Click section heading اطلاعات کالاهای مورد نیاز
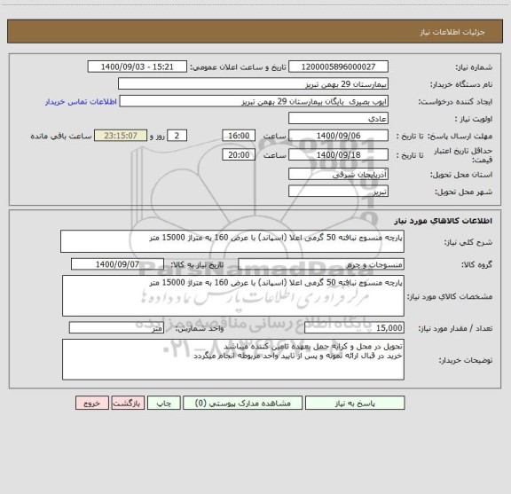Screen dimensions: 511x494 point(444,221)
